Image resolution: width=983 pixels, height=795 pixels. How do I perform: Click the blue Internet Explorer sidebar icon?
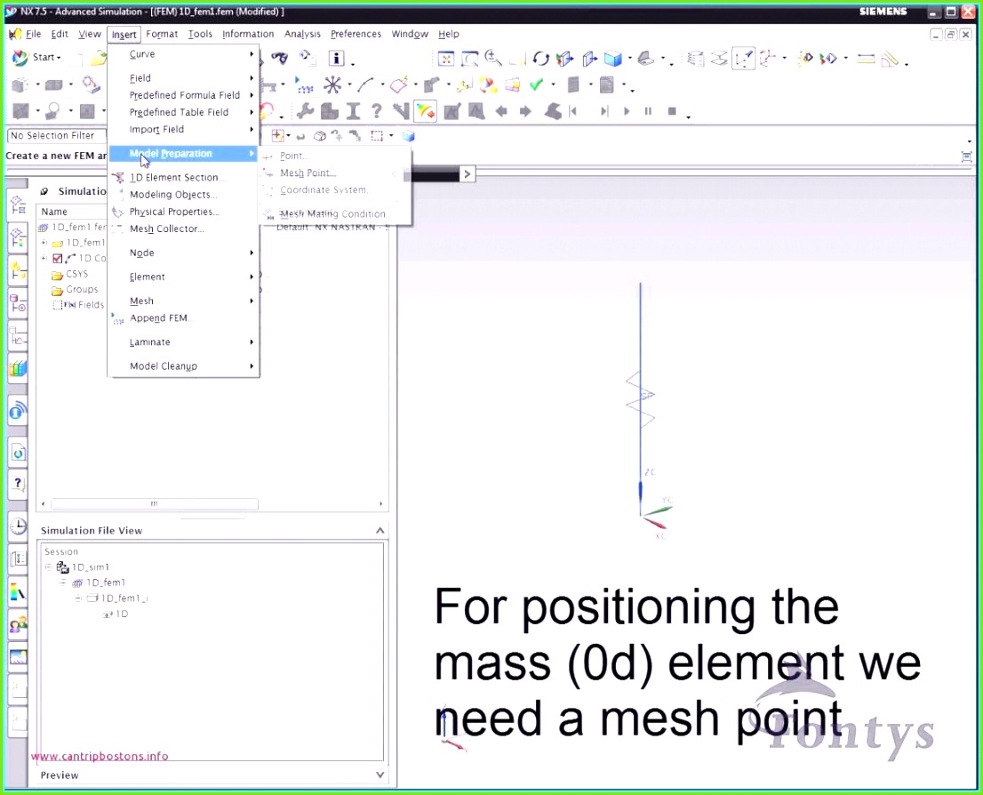click(x=18, y=411)
